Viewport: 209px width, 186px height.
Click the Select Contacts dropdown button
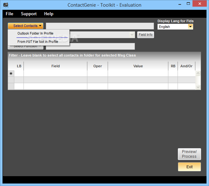pos(26,26)
